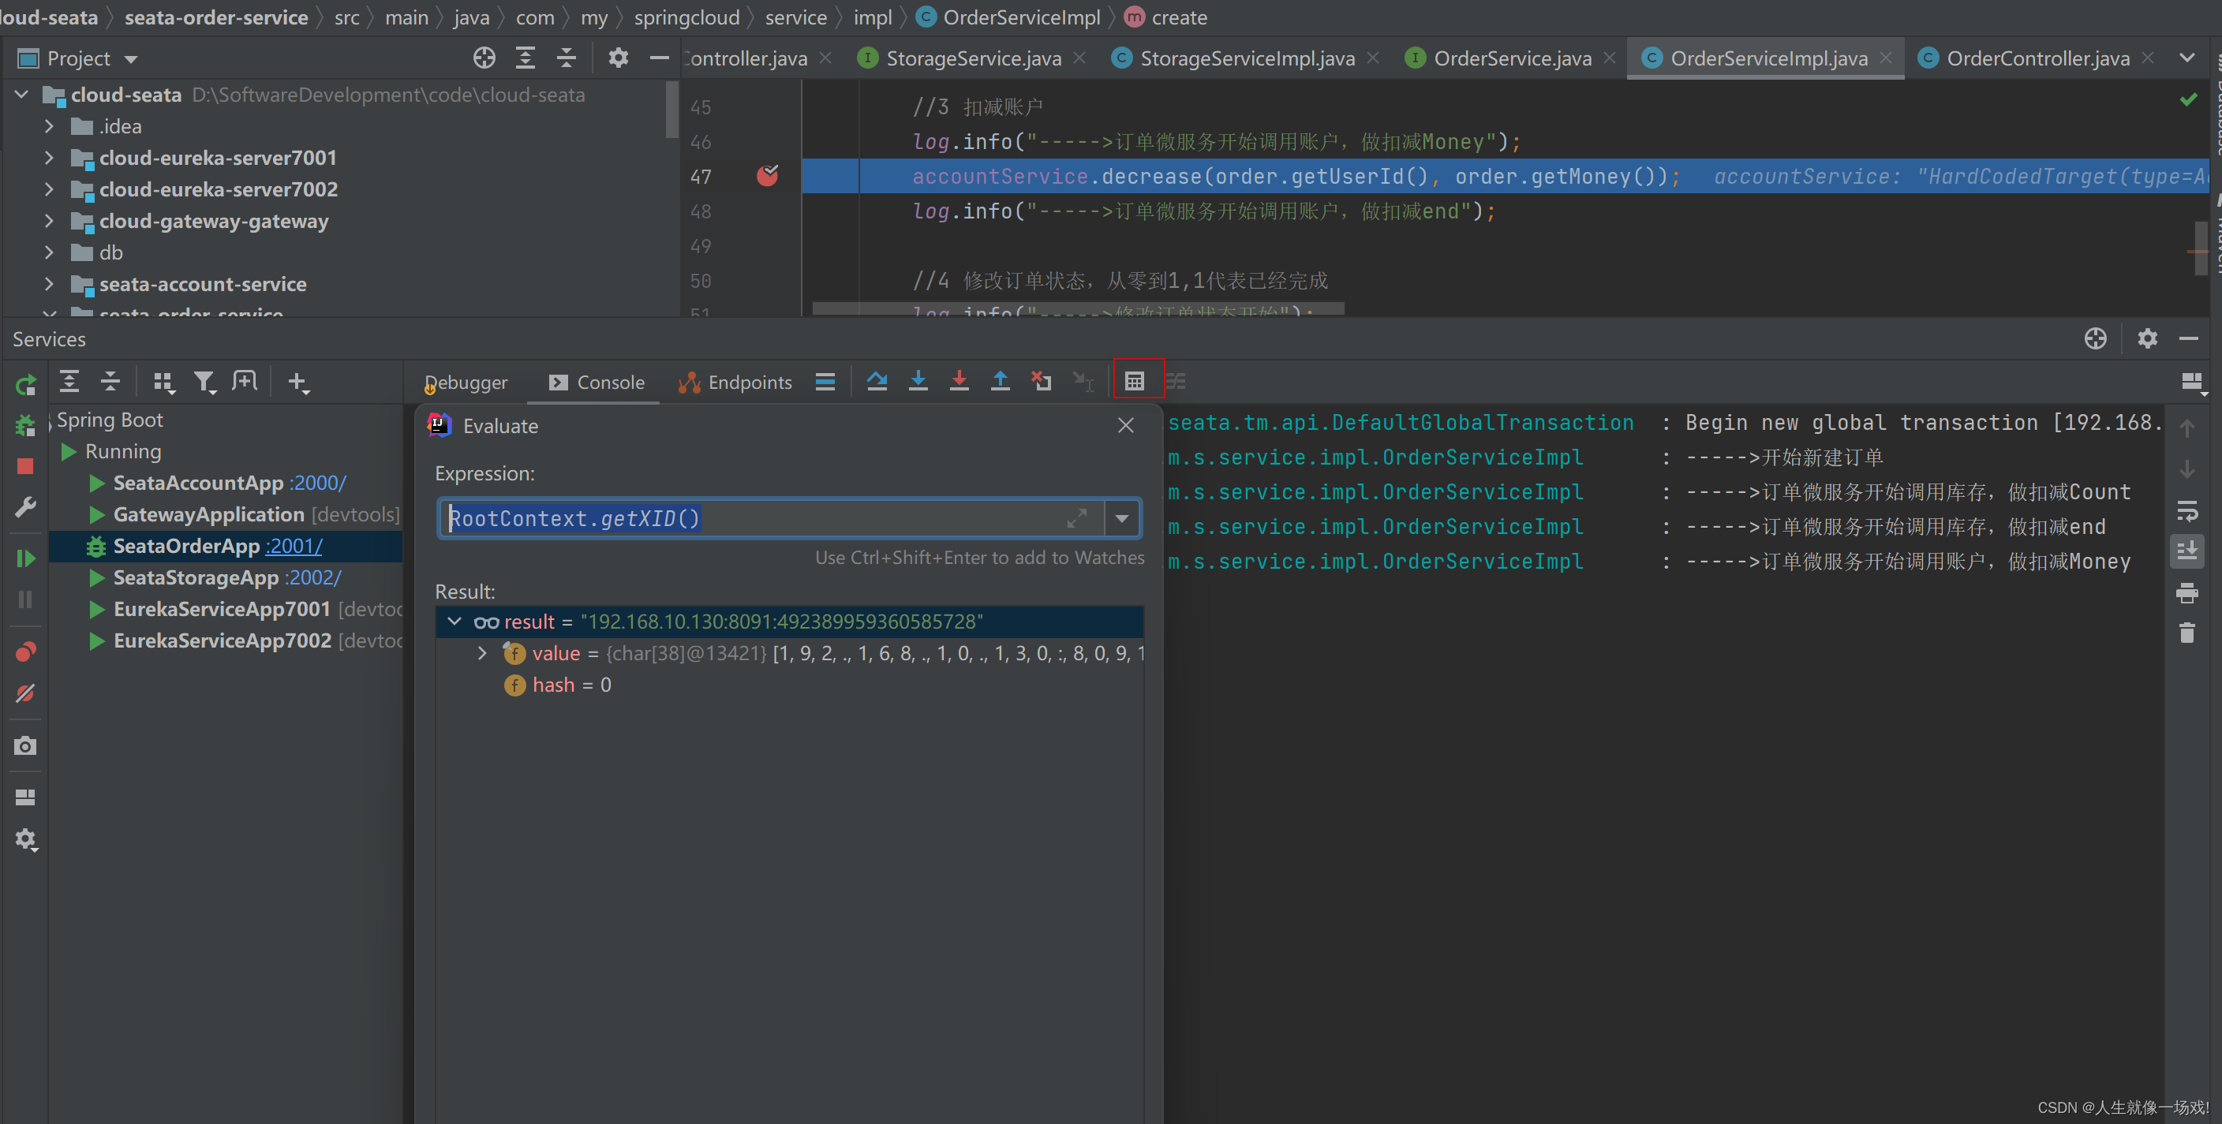Open the Filter funnel in Services toolbar

[204, 382]
